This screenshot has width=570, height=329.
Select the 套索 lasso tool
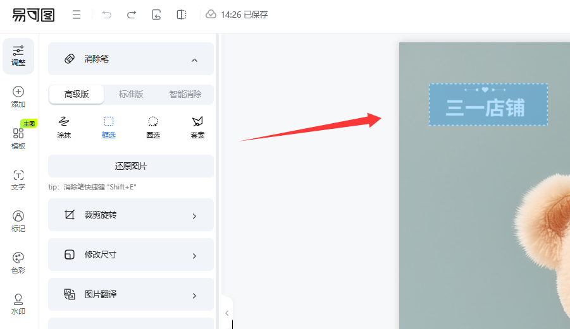197,126
